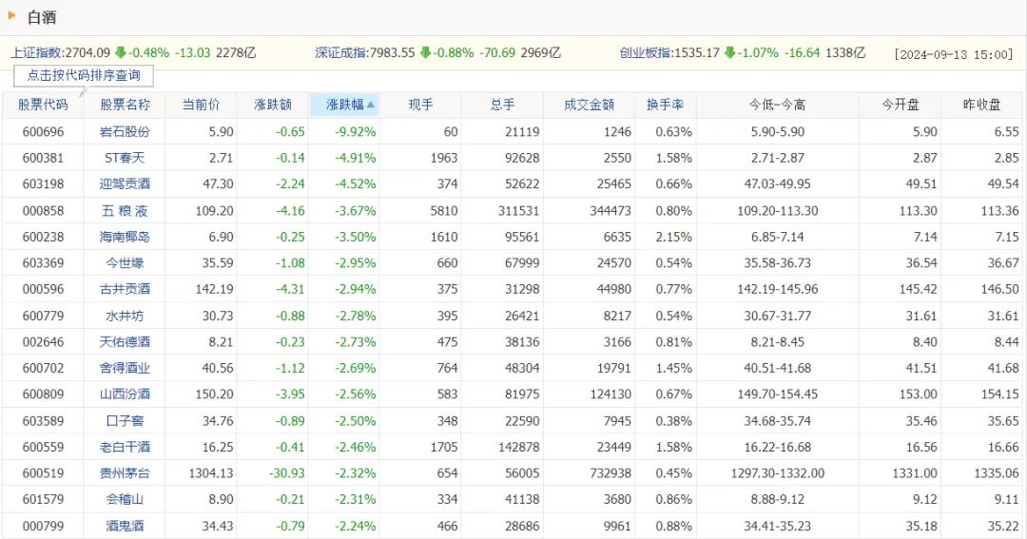The width and height of the screenshot is (1027, 539).
Task: Click stock code 601579
Action: click(43, 499)
